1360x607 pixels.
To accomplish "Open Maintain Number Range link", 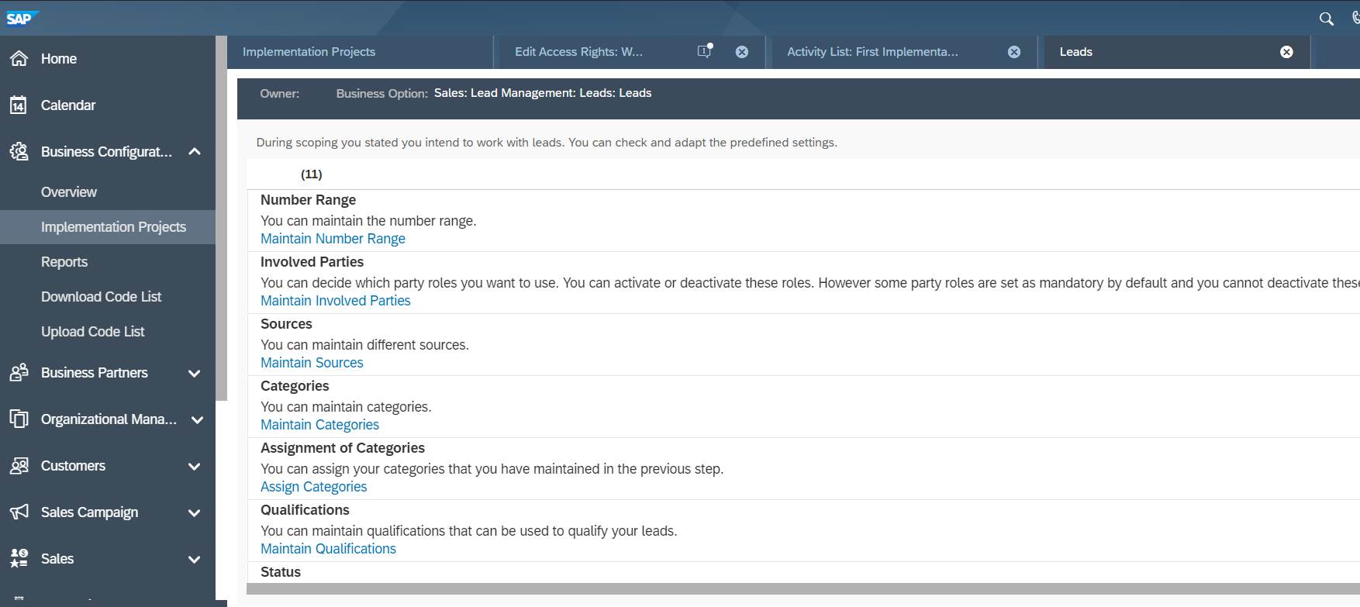I will click(333, 239).
